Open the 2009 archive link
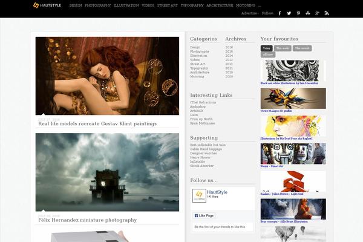Screen dimensions: 363x242 pyautogui.click(x=229, y=76)
